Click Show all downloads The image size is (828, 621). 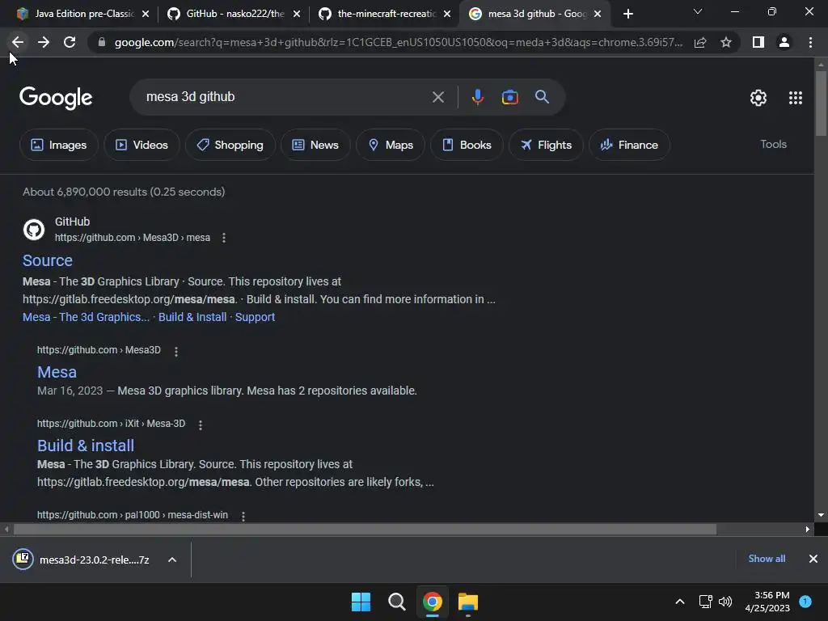tap(767, 559)
